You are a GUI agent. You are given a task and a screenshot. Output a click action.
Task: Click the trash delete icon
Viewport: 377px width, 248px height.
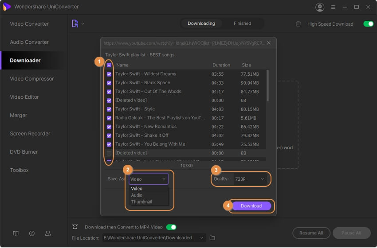click(x=298, y=24)
